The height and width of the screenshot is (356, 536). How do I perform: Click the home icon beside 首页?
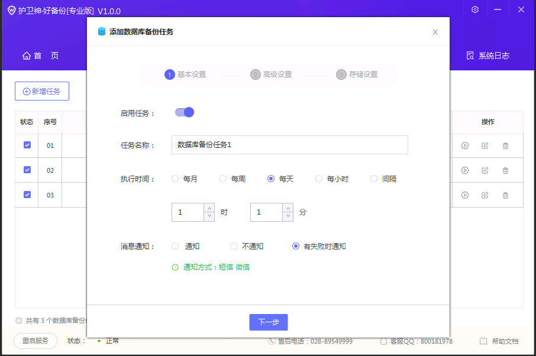(x=26, y=56)
